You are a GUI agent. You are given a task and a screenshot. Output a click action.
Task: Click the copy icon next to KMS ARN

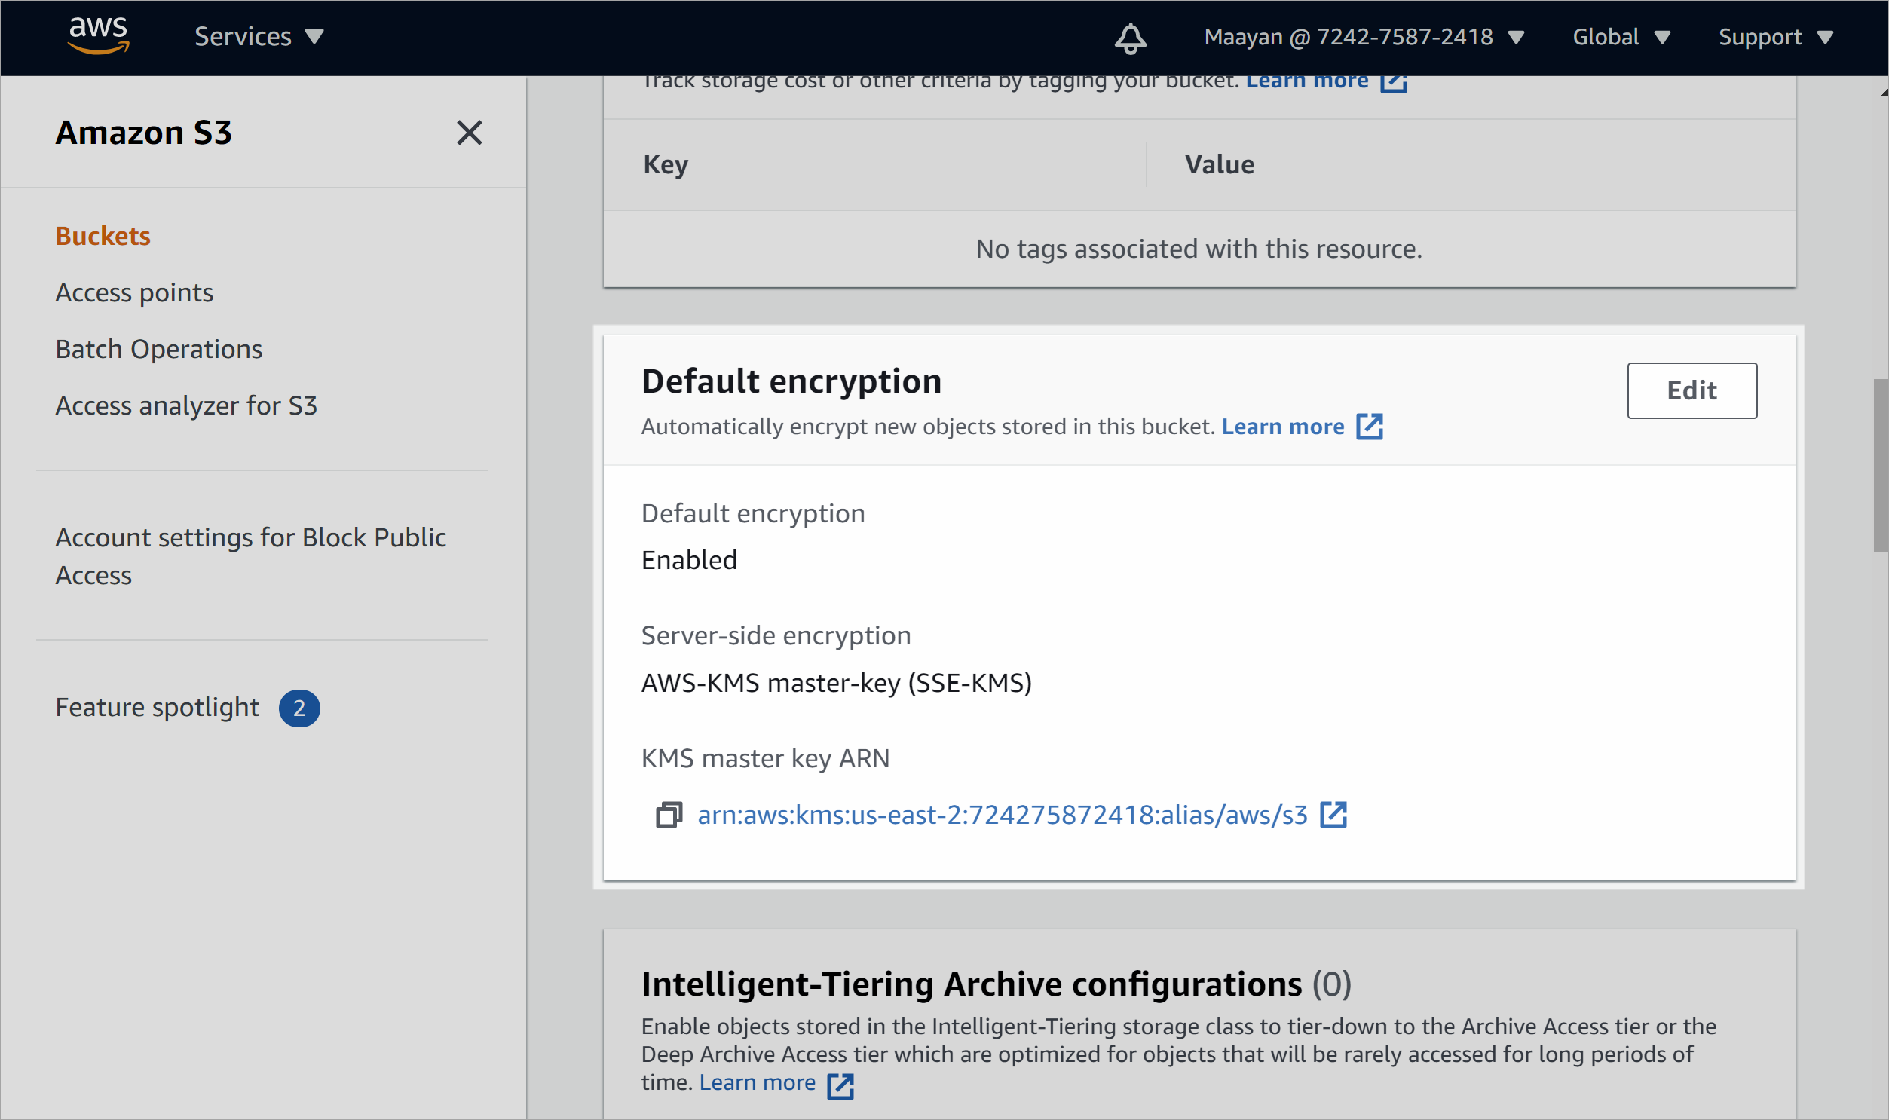[x=668, y=815]
